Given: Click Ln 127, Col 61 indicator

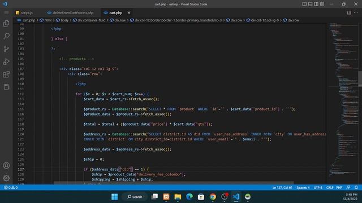Looking at the screenshot, I should (x=282, y=188).
